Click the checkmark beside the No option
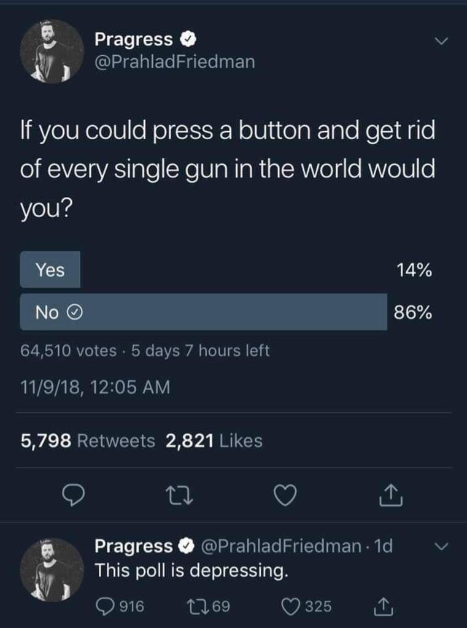 74,313
